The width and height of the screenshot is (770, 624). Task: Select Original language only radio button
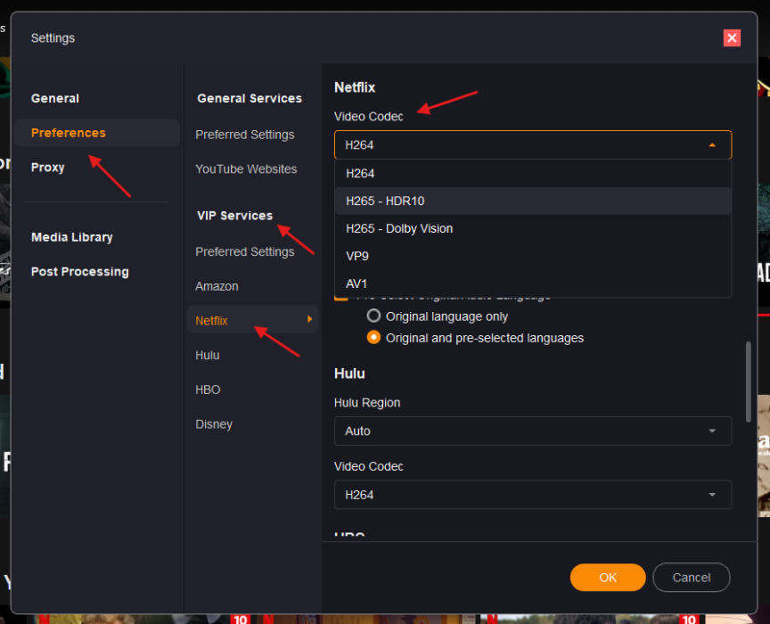click(373, 316)
